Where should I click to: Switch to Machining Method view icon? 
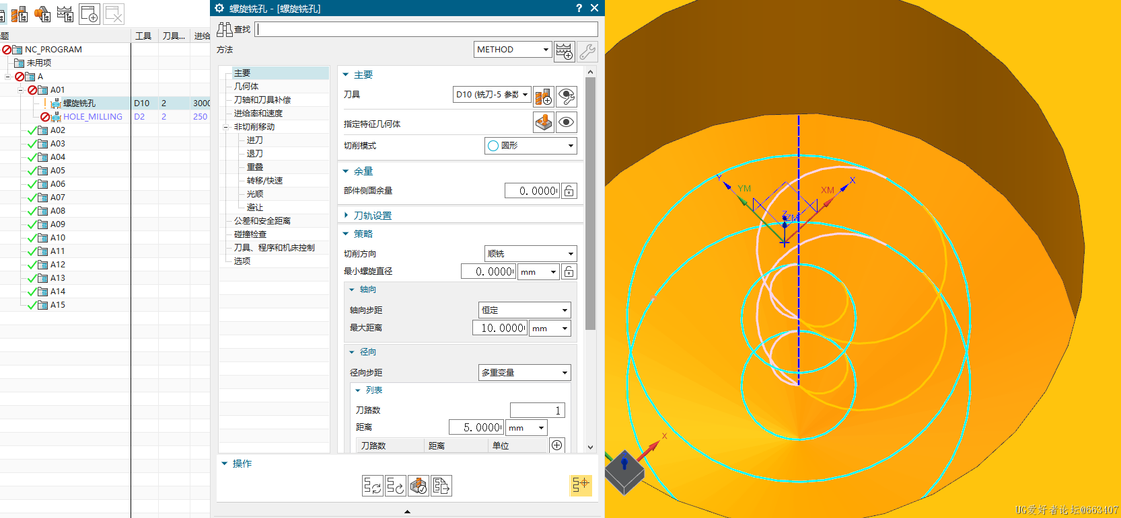point(65,14)
